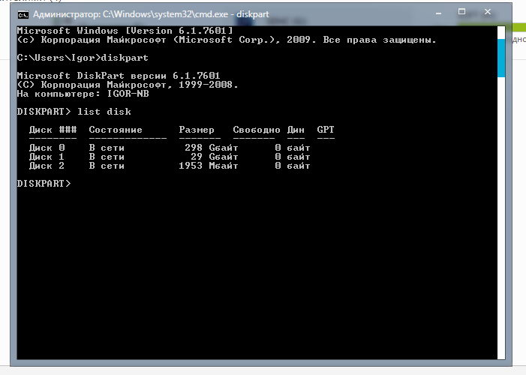Click the 'Размер' column header
This screenshot has width=526, height=375.
(197, 130)
